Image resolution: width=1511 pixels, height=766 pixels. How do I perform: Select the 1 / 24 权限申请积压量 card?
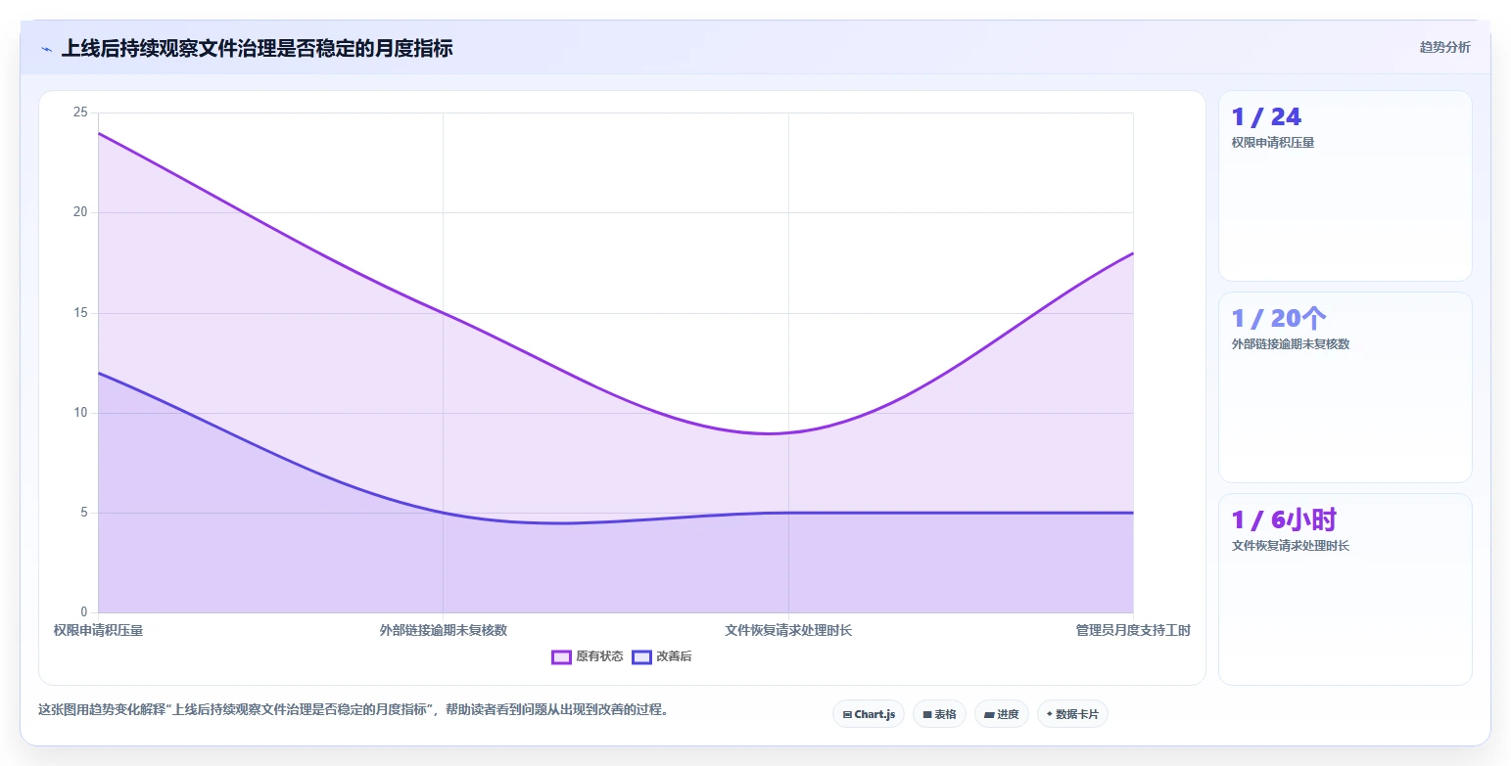coord(1345,186)
